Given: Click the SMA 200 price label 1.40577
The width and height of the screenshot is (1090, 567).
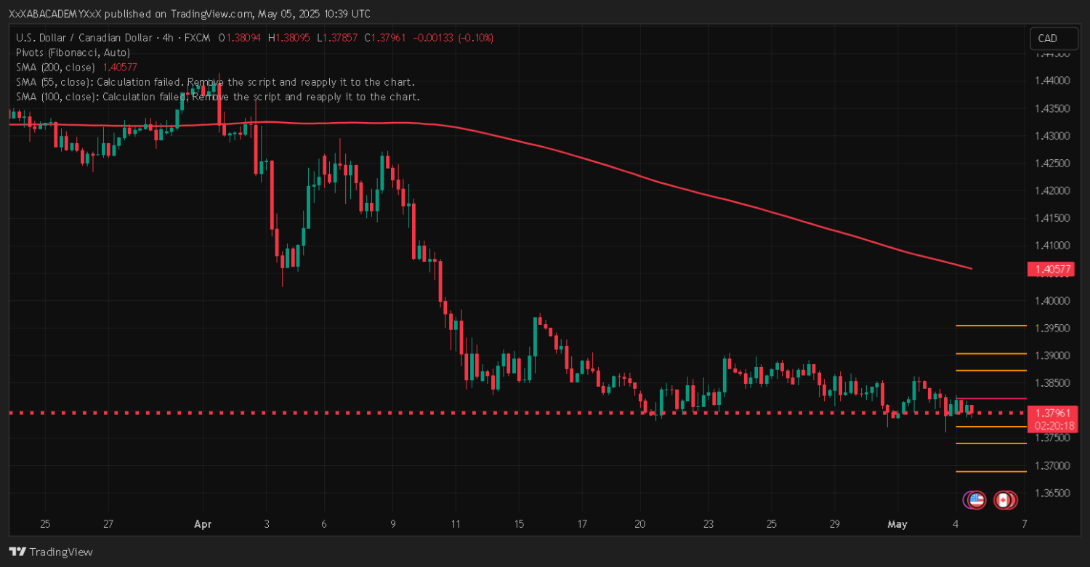Looking at the screenshot, I should point(1049,270).
